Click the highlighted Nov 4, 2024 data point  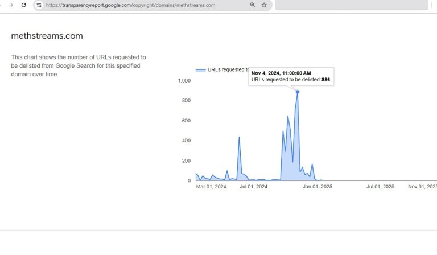pos(297,92)
